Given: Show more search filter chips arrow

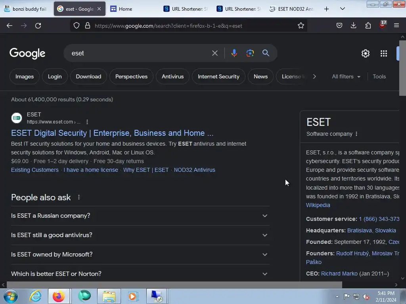Looking at the screenshot, I should pos(314,76).
